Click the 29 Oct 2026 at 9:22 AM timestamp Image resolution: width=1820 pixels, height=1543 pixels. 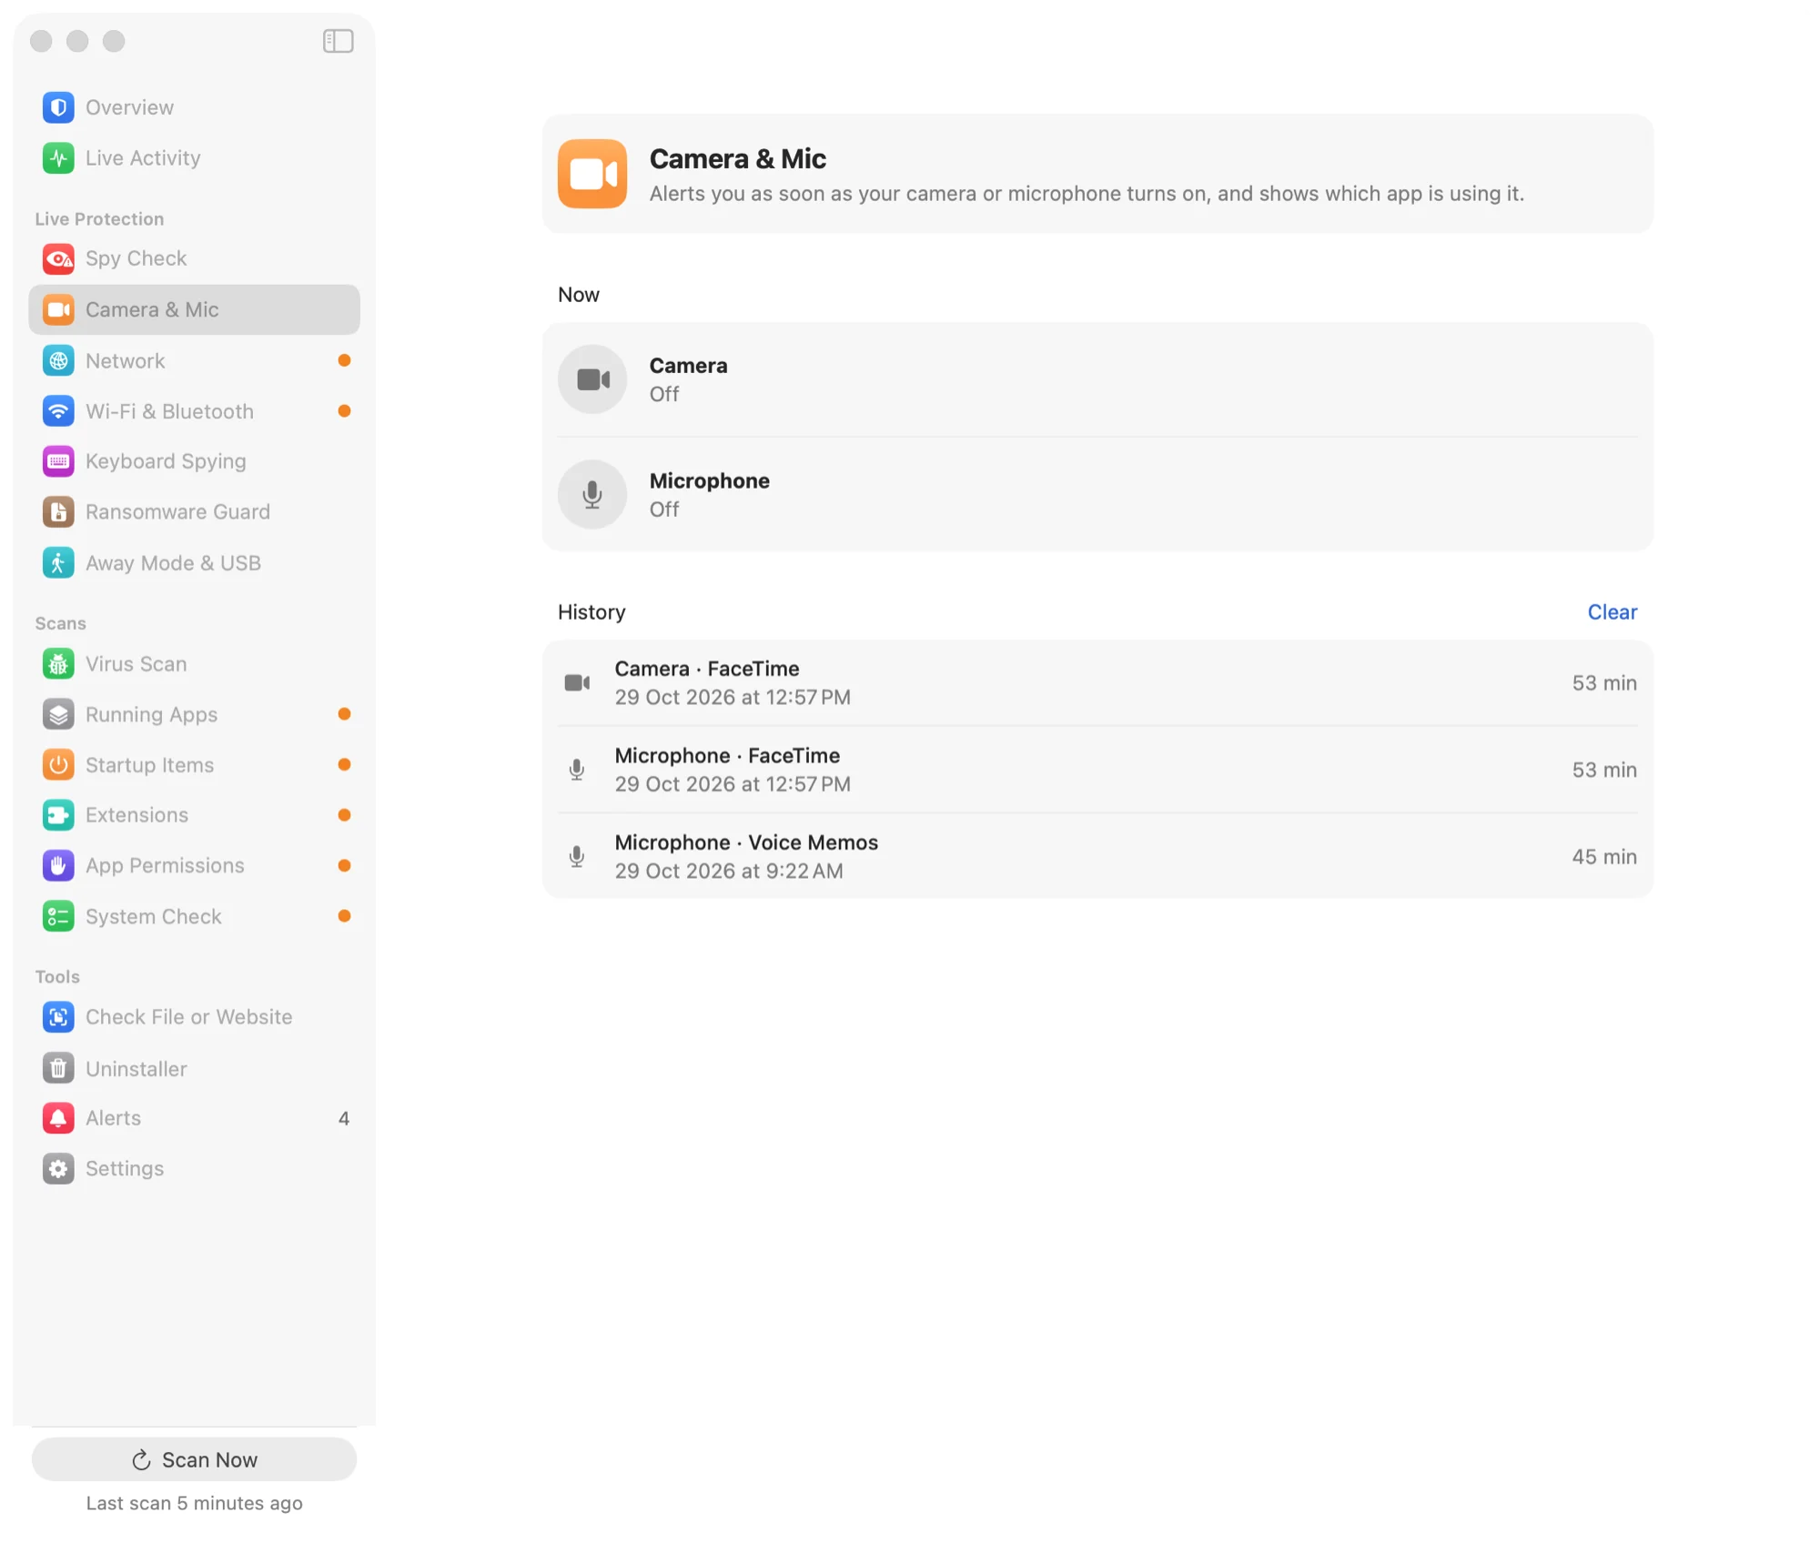point(729,872)
